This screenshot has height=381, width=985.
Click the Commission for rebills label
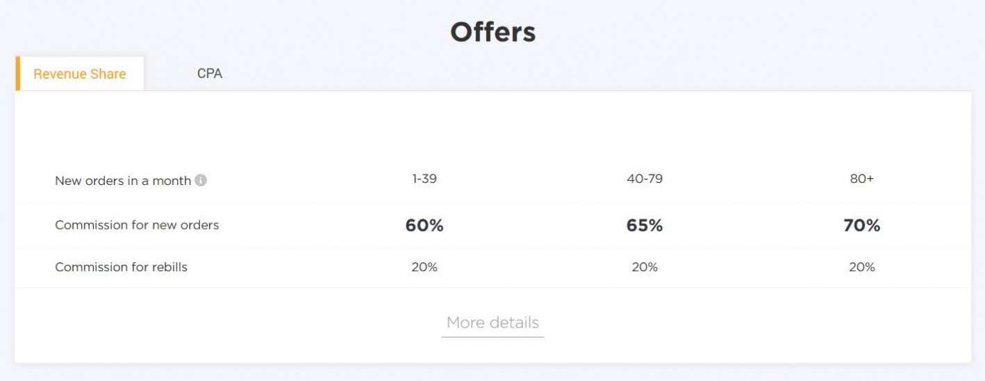121,267
